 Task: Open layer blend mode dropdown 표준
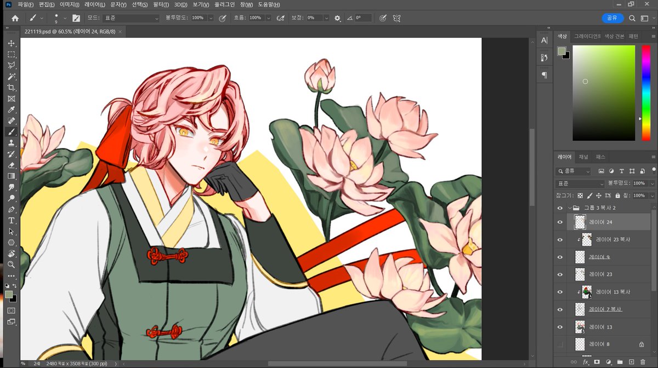[x=580, y=183]
